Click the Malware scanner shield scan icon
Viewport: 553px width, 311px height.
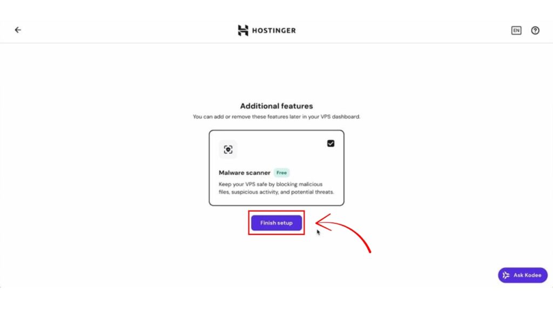[x=228, y=150]
